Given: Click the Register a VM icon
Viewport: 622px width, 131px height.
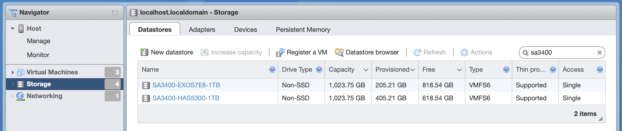Looking at the screenshot, I should click(x=280, y=52).
